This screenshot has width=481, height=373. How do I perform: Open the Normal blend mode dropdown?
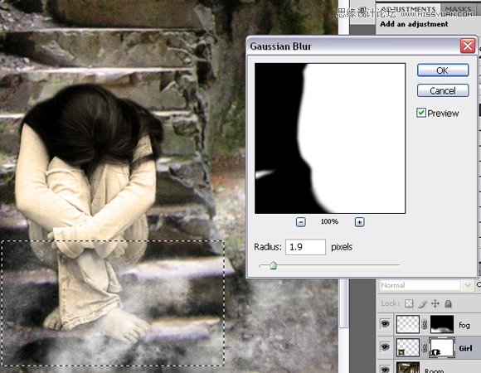point(426,285)
